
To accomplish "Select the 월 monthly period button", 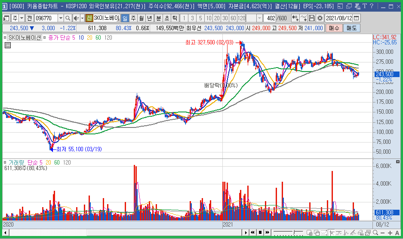I will (x=142, y=18).
